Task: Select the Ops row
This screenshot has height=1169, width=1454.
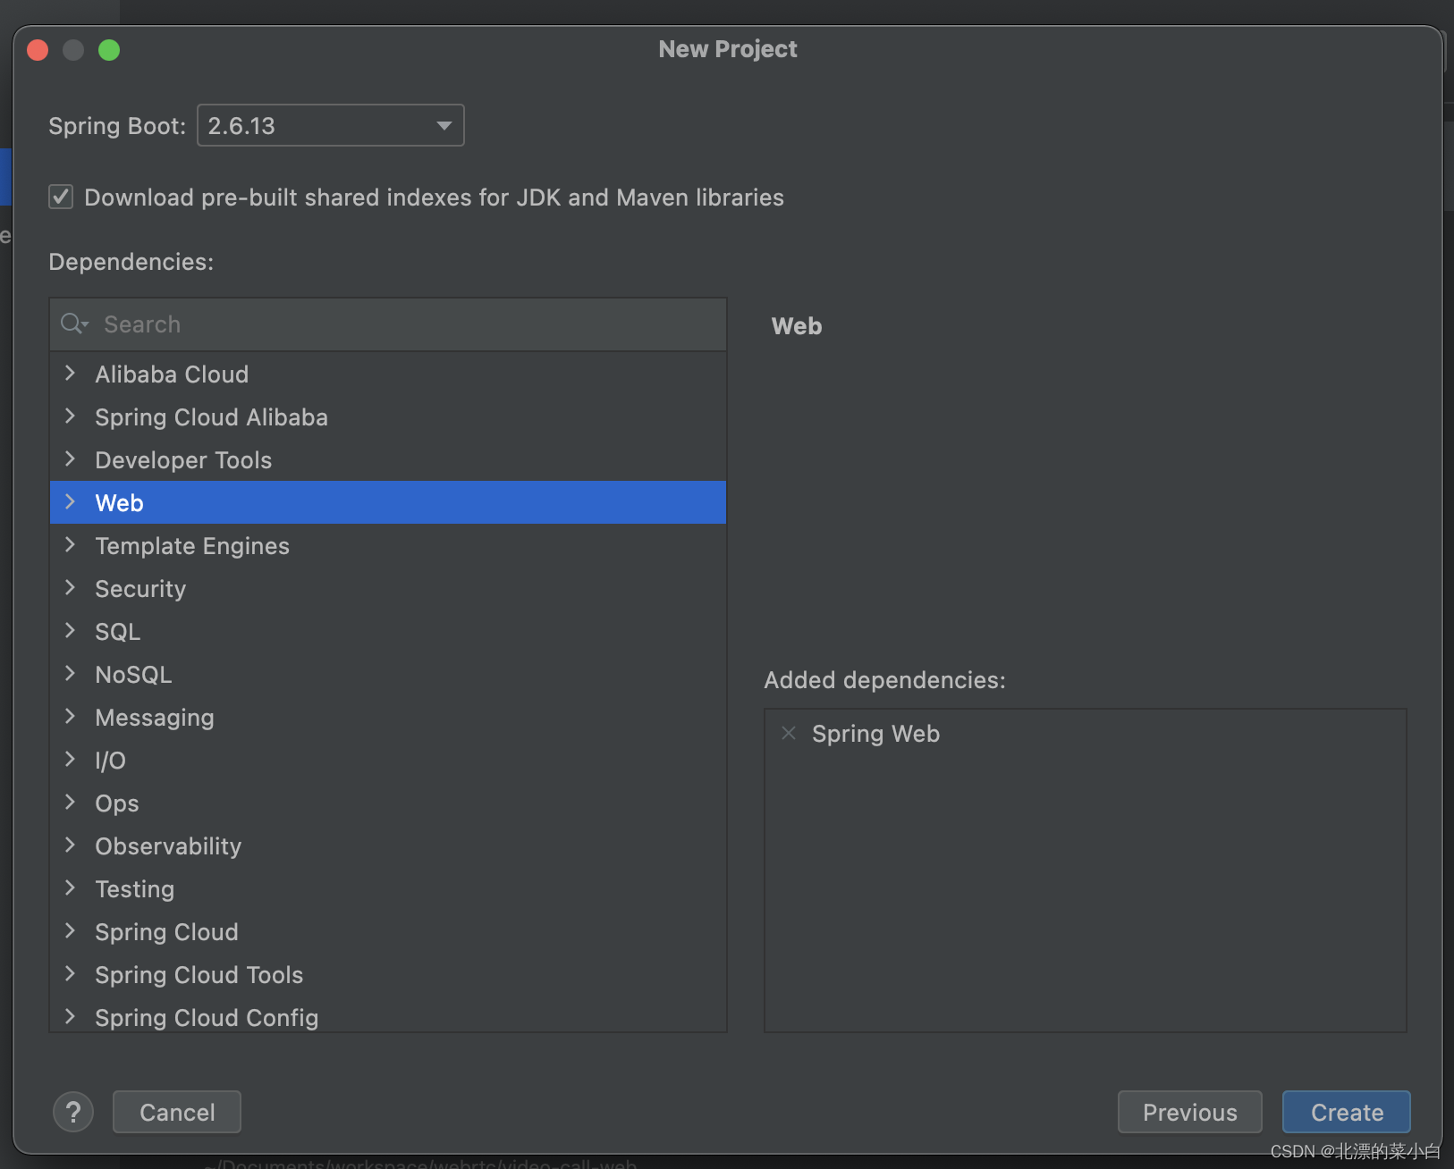Action: (x=388, y=803)
